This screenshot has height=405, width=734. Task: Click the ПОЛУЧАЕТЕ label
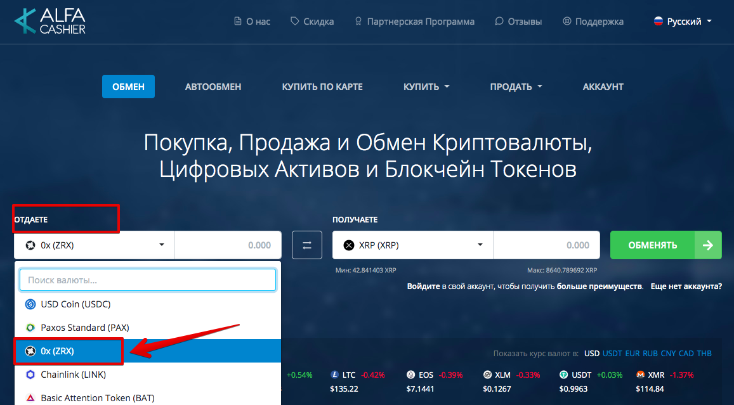coord(355,219)
